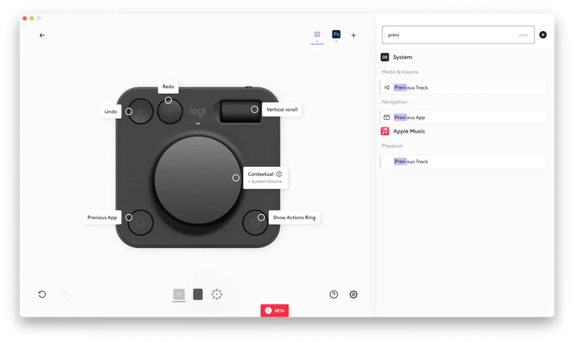The image size is (574, 343).
Task: Select the Undo button label
Action: 111,111
